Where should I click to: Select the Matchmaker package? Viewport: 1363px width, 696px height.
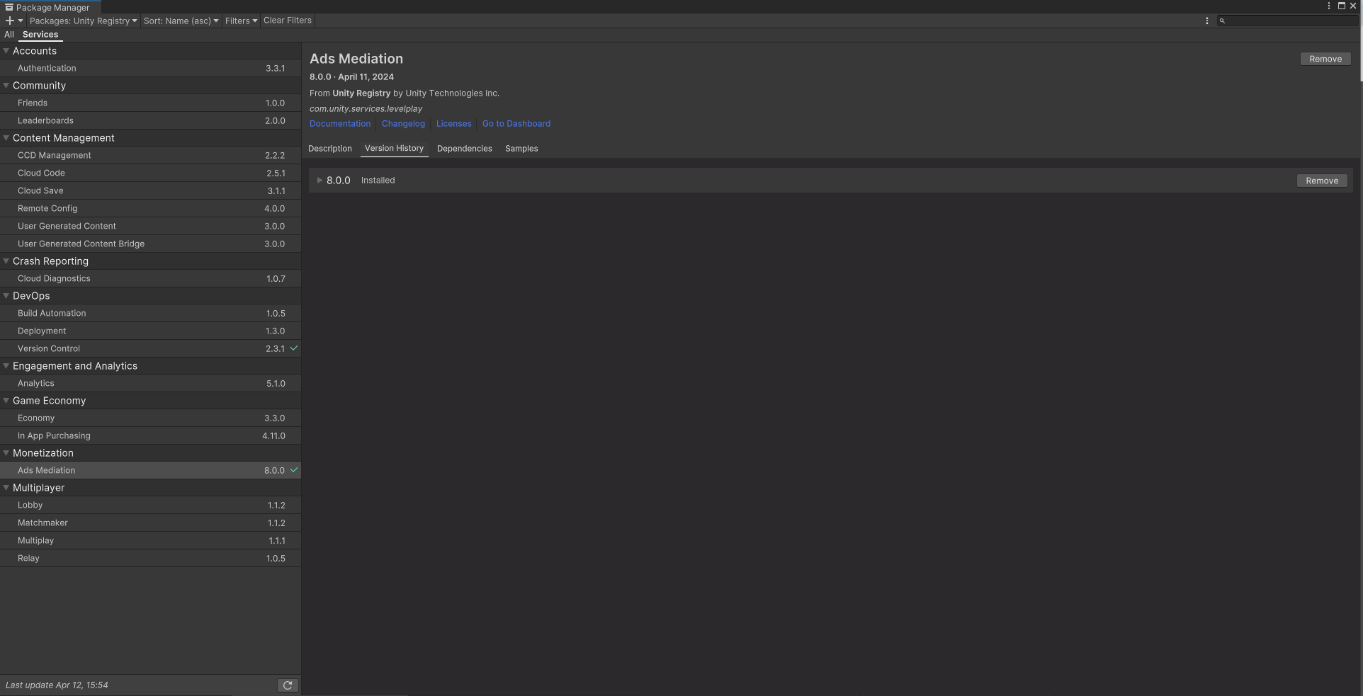(150, 523)
